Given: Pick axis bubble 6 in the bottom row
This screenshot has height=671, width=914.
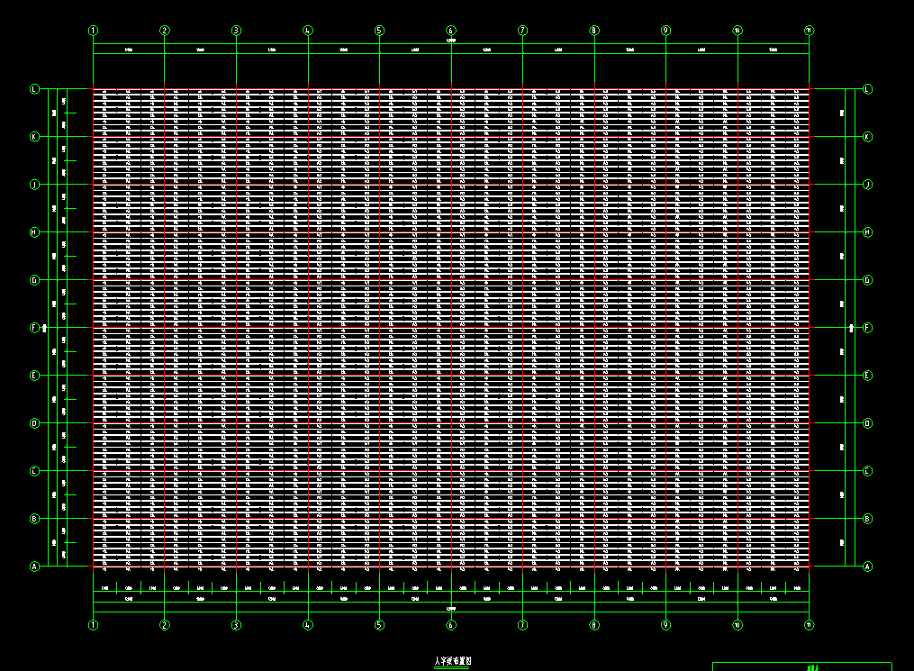Looking at the screenshot, I should 451,625.
